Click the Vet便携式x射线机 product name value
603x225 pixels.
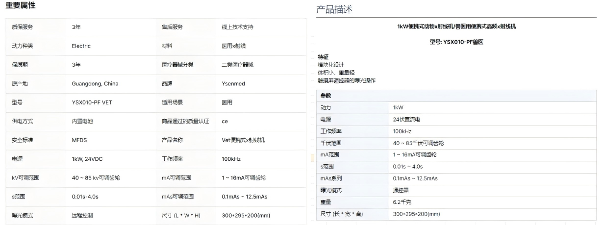pos(243,140)
